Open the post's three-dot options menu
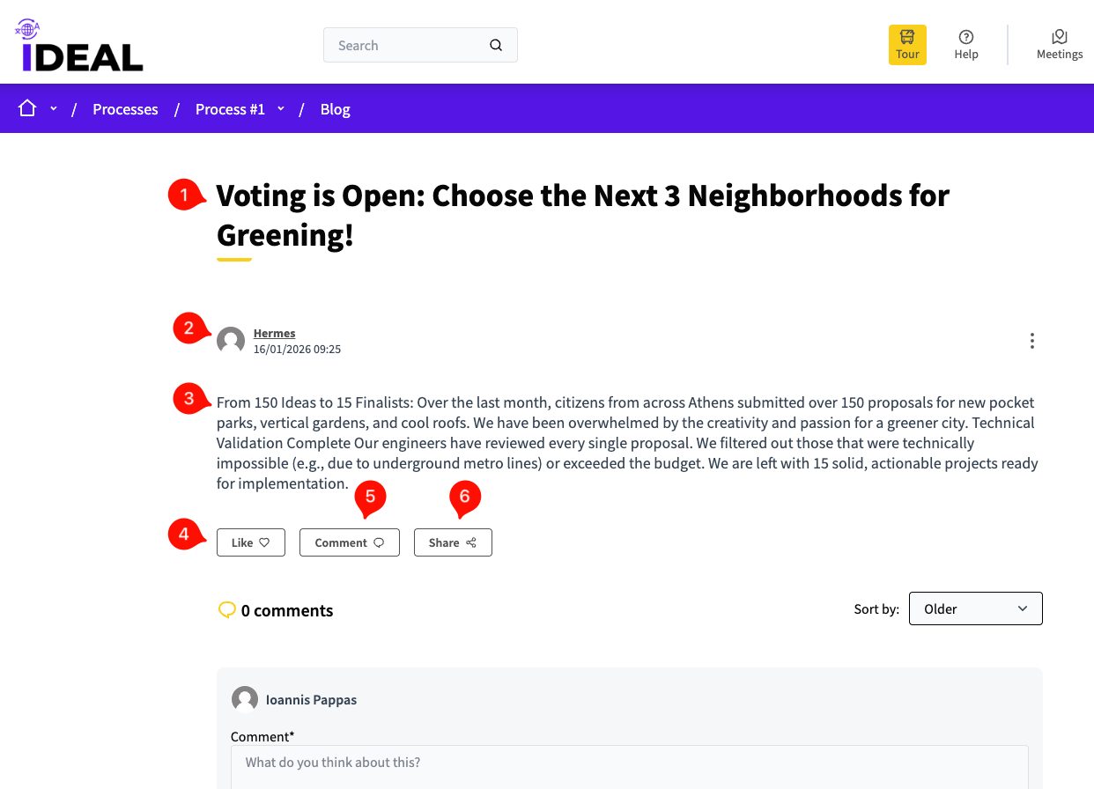 point(1031,341)
